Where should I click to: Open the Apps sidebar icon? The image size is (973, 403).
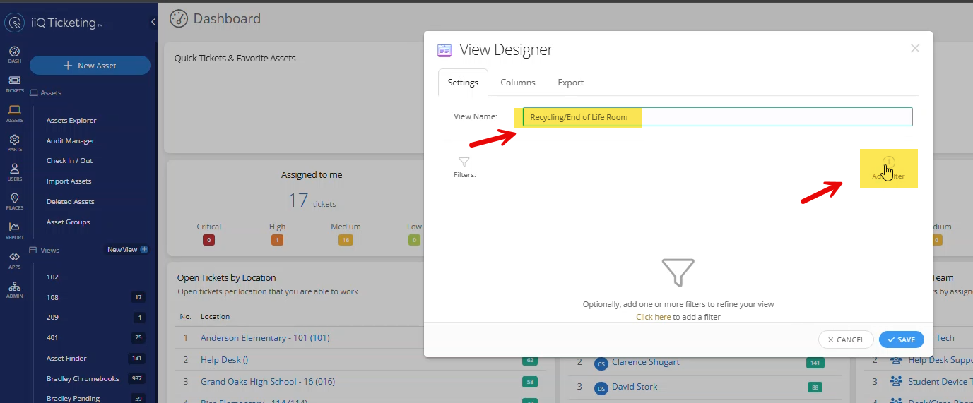point(14,259)
